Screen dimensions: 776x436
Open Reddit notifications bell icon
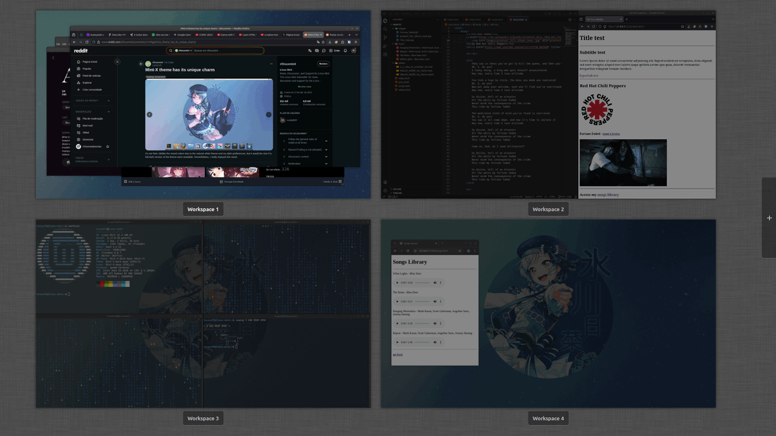345,50
